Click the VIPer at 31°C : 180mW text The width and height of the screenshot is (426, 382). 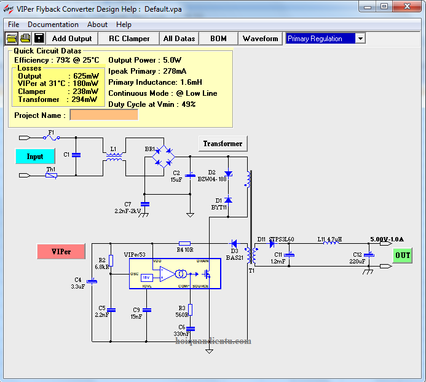tap(58, 84)
